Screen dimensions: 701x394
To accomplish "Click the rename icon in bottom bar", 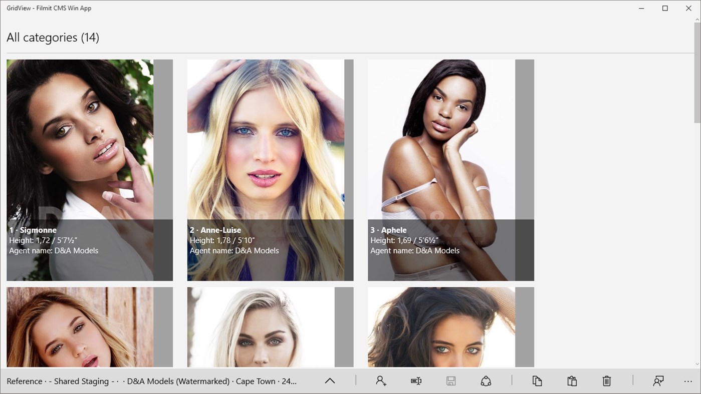I will (416, 381).
